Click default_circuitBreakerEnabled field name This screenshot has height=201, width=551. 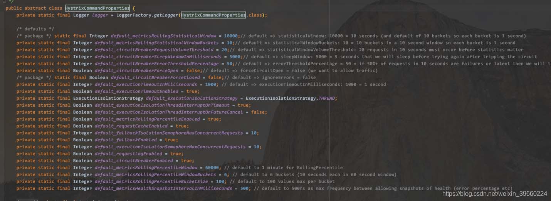(x=134, y=161)
